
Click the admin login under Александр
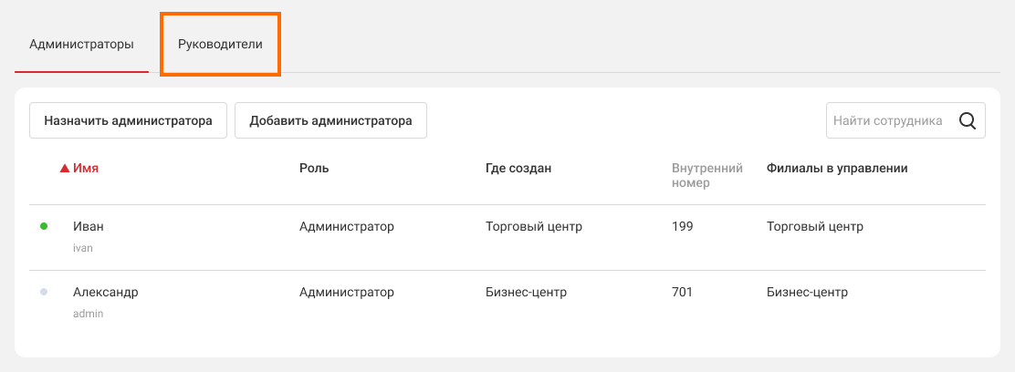click(88, 313)
